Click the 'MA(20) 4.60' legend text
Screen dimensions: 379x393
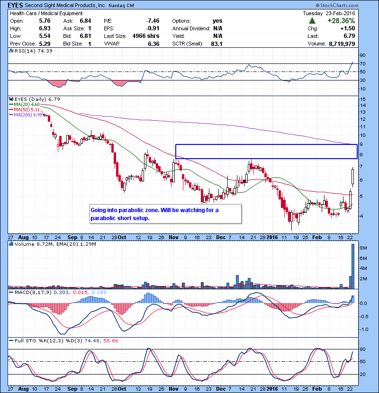click(x=27, y=105)
